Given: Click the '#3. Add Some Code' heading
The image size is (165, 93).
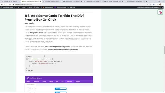Looking at the screenshot, I should click(54, 18).
